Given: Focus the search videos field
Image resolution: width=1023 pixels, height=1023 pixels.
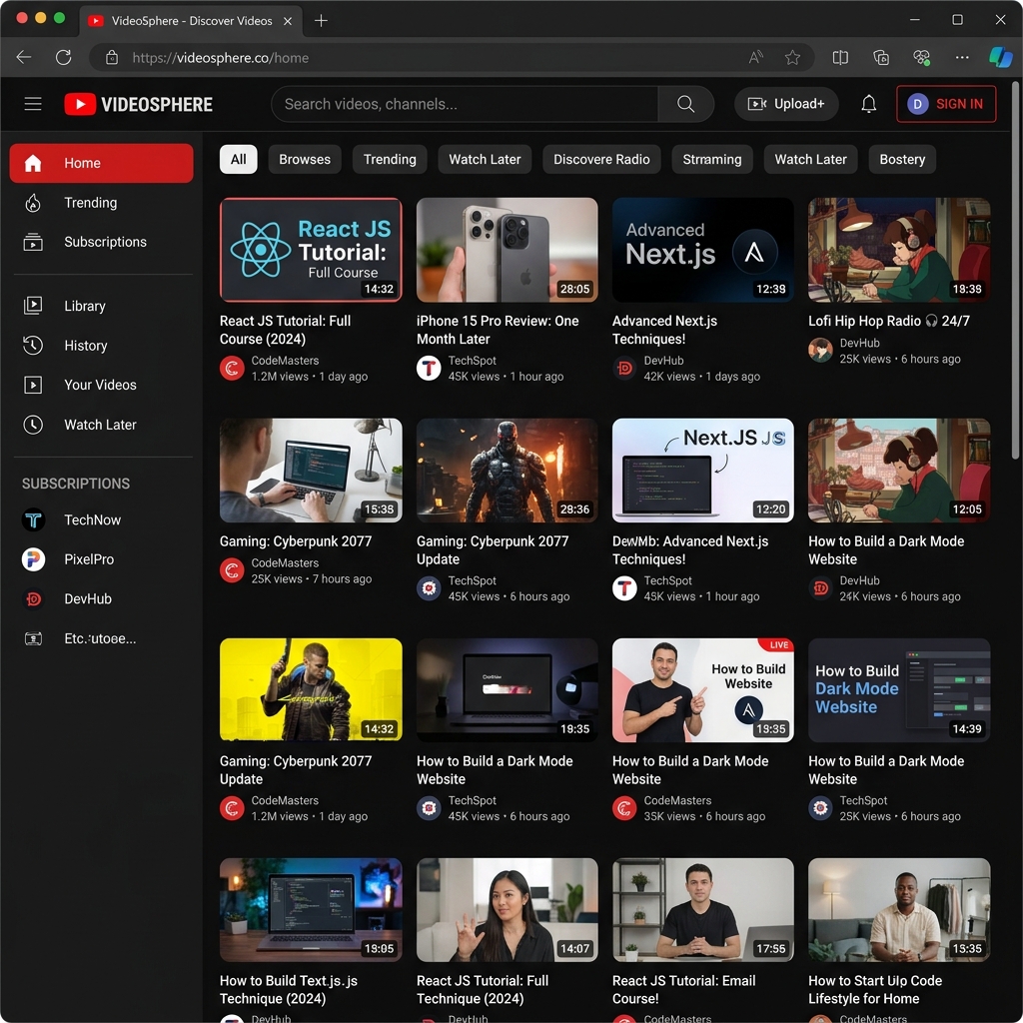Looking at the screenshot, I should [x=465, y=104].
